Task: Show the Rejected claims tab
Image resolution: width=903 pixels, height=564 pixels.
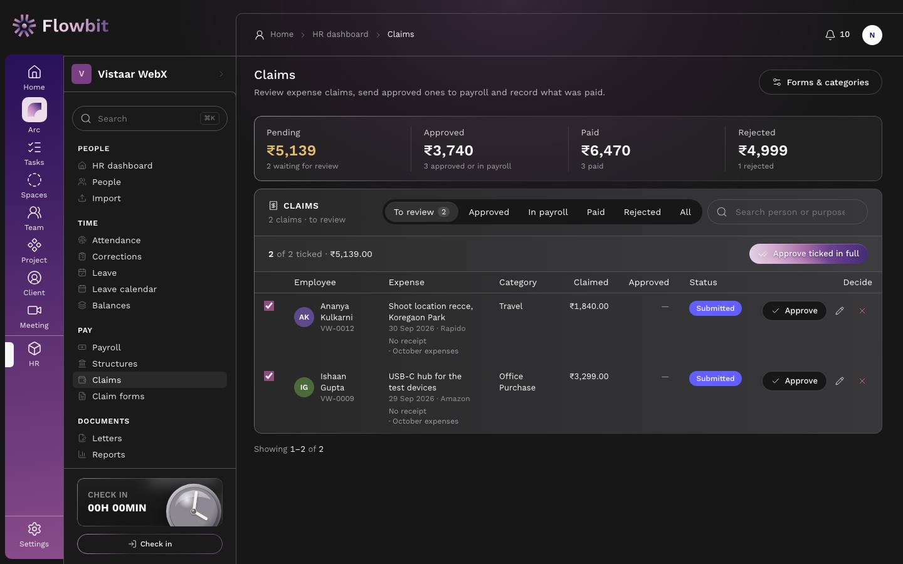Action: point(642,212)
